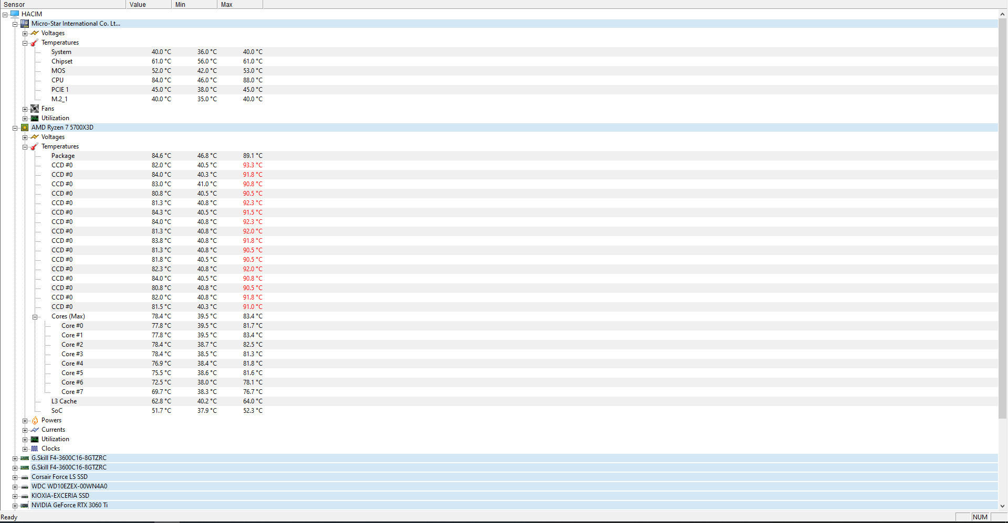
Task: Expand the WDC WD10EZEX-00WN4A0 node
Action: [15, 487]
